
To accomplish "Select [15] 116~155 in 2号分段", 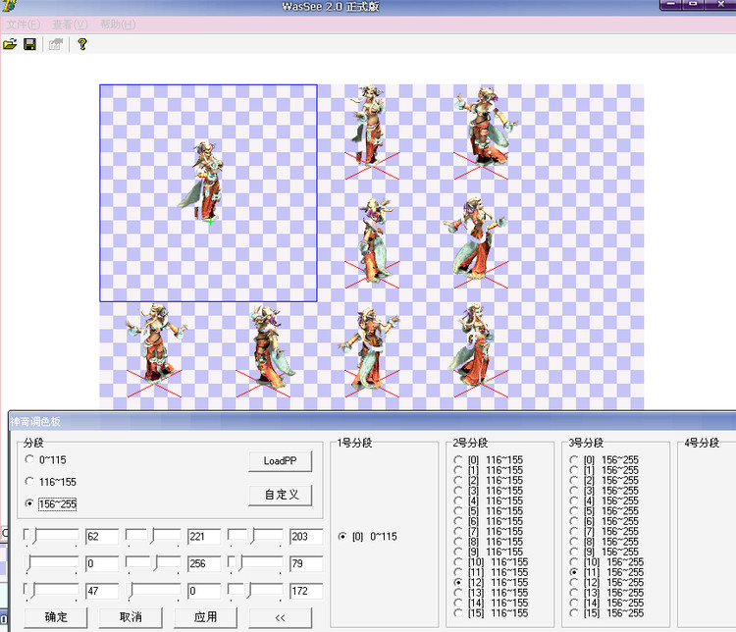I will [458, 612].
